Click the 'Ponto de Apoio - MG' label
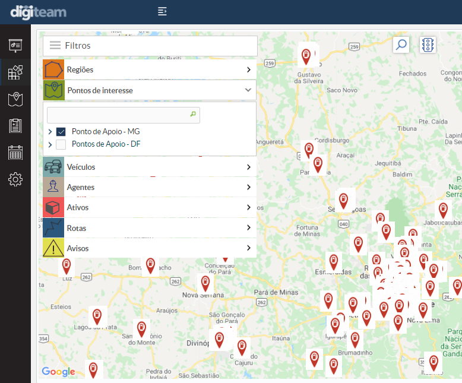This screenshot has width=462, height=383. (x=106, y=131)
